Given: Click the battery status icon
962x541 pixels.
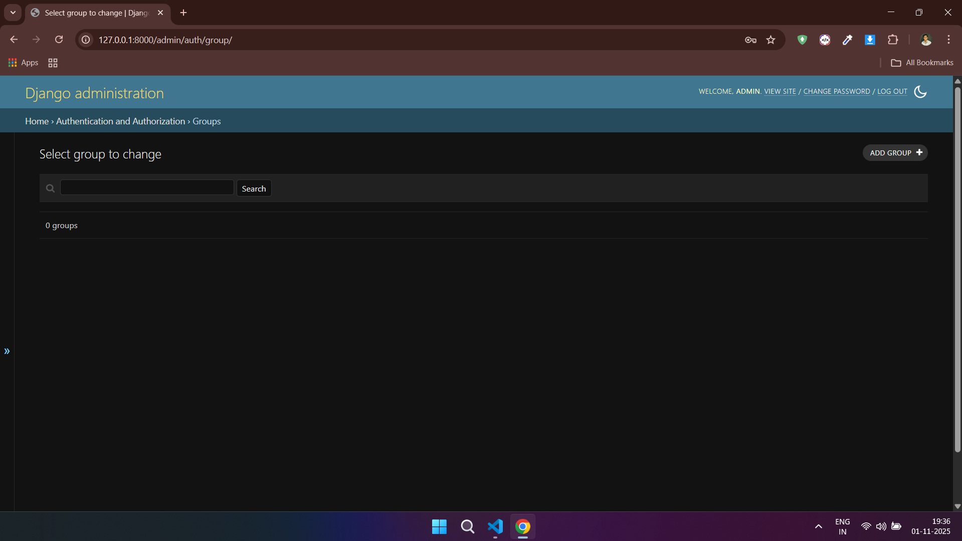Looking at the screenshot, I should (896, 526).
